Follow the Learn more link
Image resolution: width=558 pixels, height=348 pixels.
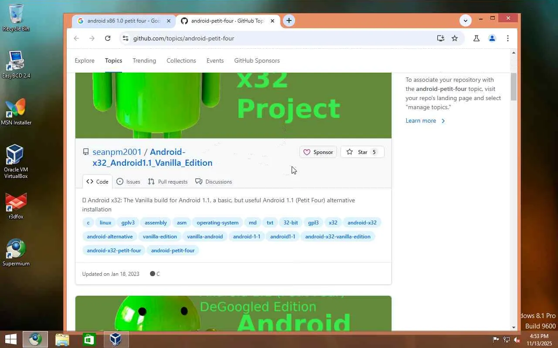point(425,120)
